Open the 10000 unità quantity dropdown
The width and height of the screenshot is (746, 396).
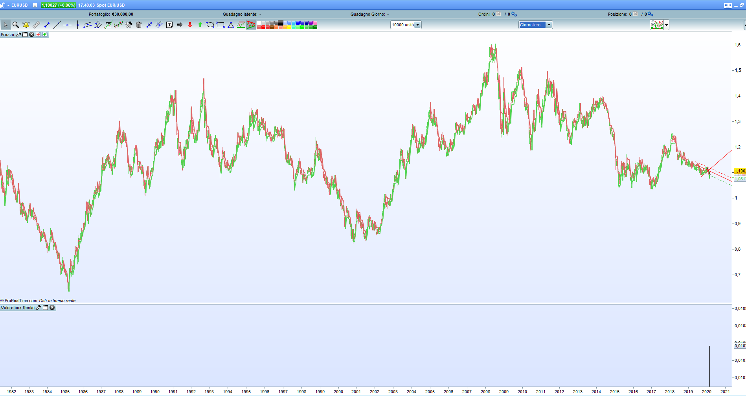[x=406, y=25]
